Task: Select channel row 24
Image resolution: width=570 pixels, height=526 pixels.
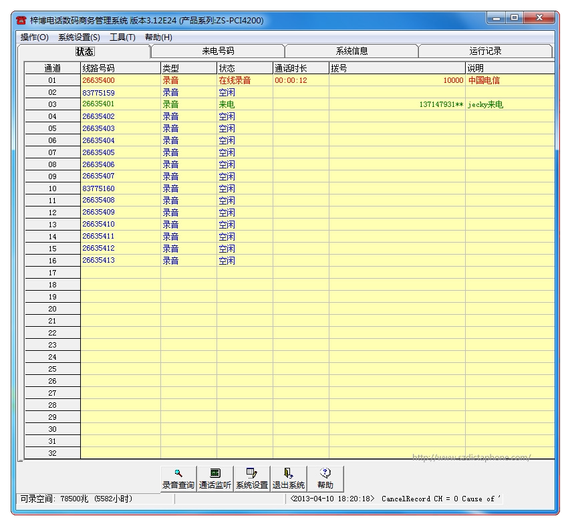Action: (x=53, y=357)
